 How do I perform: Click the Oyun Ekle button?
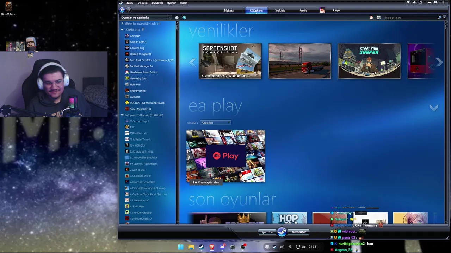(x=266, y=232)
